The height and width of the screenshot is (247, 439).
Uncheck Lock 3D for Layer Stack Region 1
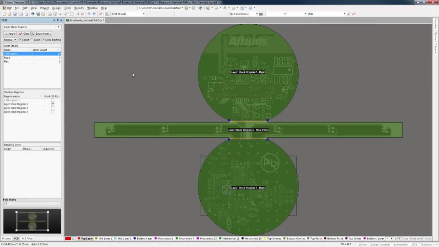(x=53, y=104)
